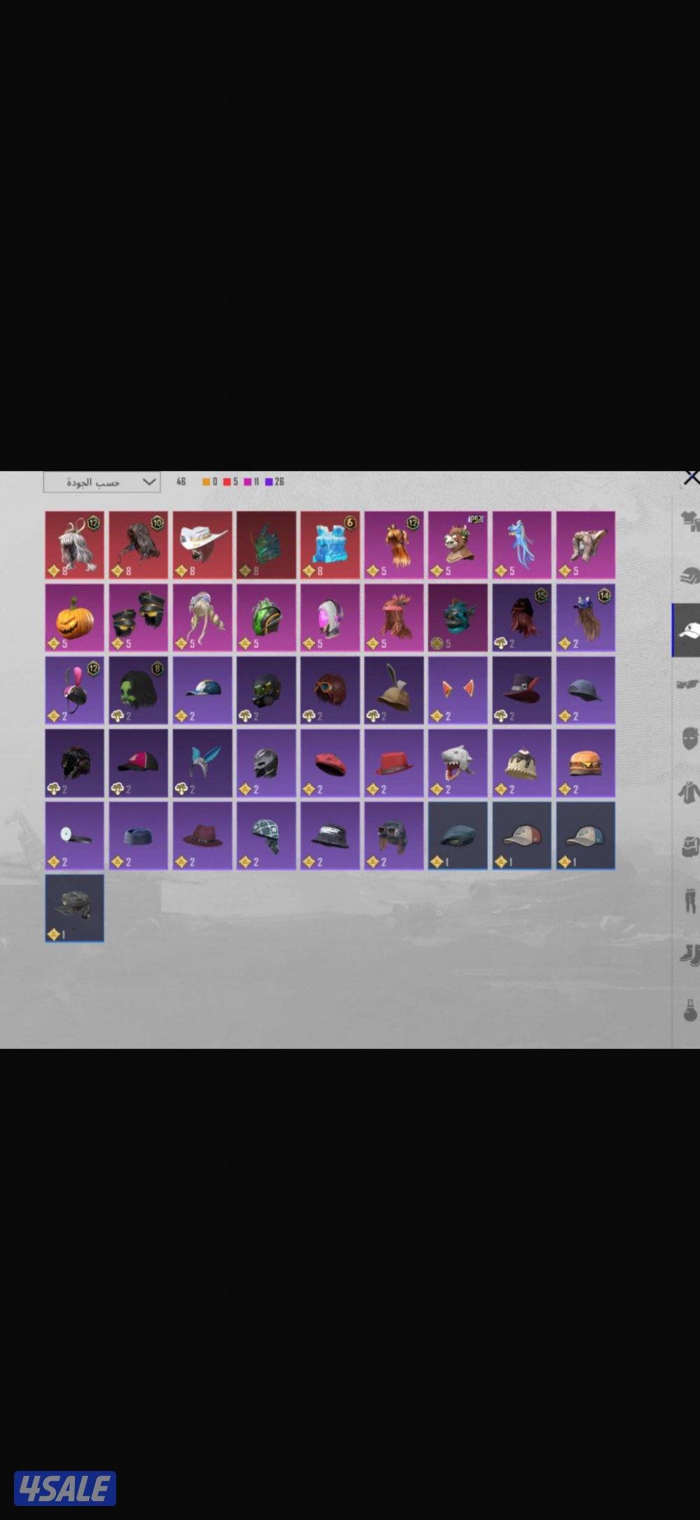Select the orange fox ears item
Viewport: 700px width, 1520px height.
458,690
